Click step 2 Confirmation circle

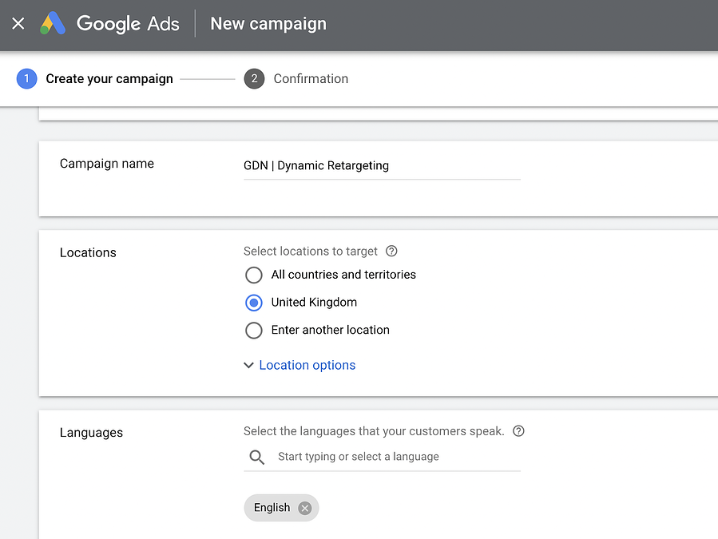(x=253, y=78)
